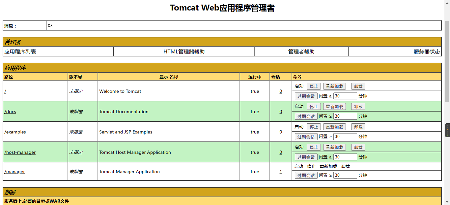View sessions count for Tomcat Documentation
Screen dimensions: 450x205
(x=281, y=112)
